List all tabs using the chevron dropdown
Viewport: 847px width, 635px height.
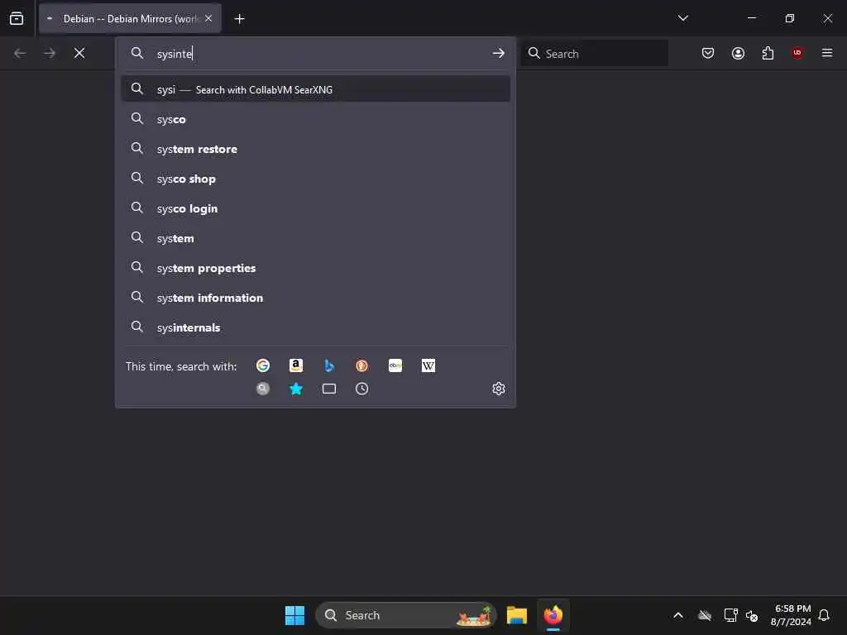682,18
